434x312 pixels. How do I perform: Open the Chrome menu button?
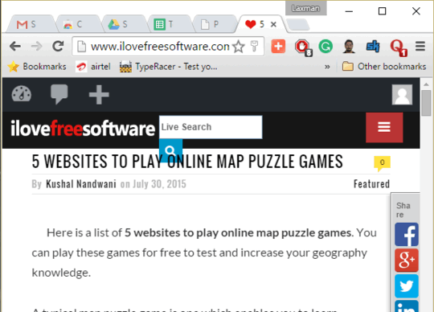tap(420, 46)
